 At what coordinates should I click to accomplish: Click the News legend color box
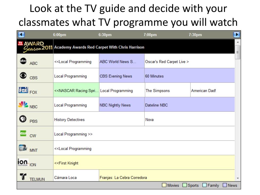click(225, 185)
